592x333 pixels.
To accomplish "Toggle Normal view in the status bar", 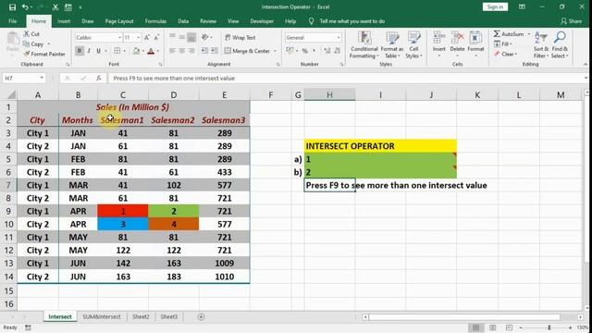I will coord(475,327).
